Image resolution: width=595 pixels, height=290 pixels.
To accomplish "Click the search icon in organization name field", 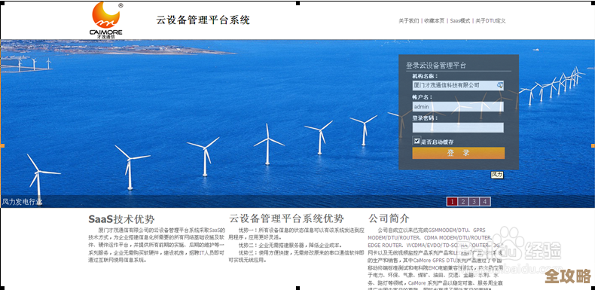I will tap(500, 85).
